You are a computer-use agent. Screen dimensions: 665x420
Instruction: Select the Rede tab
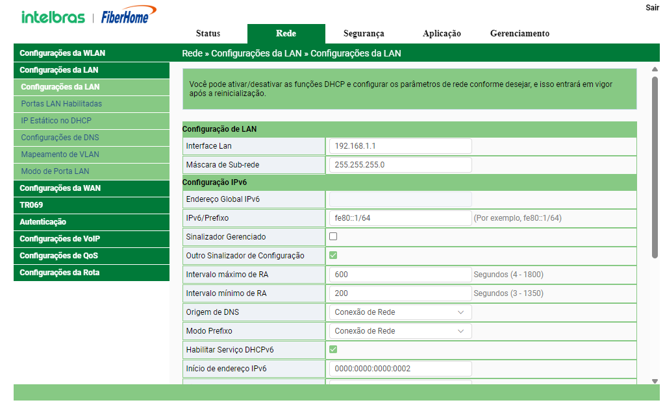tap(286, 34)
